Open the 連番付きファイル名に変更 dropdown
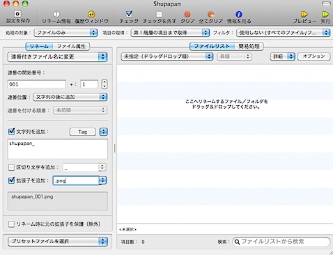Screen dimensions: 333x255 (57, 57)
